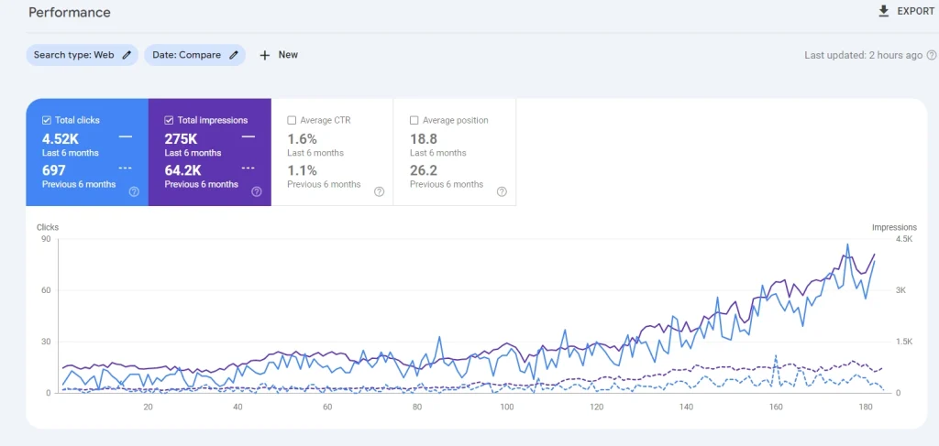The width and height of the screenshot is (939, 446).
Task: Click the 4.52K clicks value
Action: (61, 138)
